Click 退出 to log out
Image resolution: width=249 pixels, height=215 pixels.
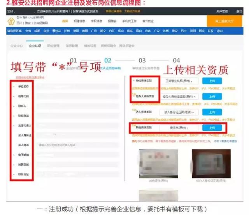tap(239, 11)
